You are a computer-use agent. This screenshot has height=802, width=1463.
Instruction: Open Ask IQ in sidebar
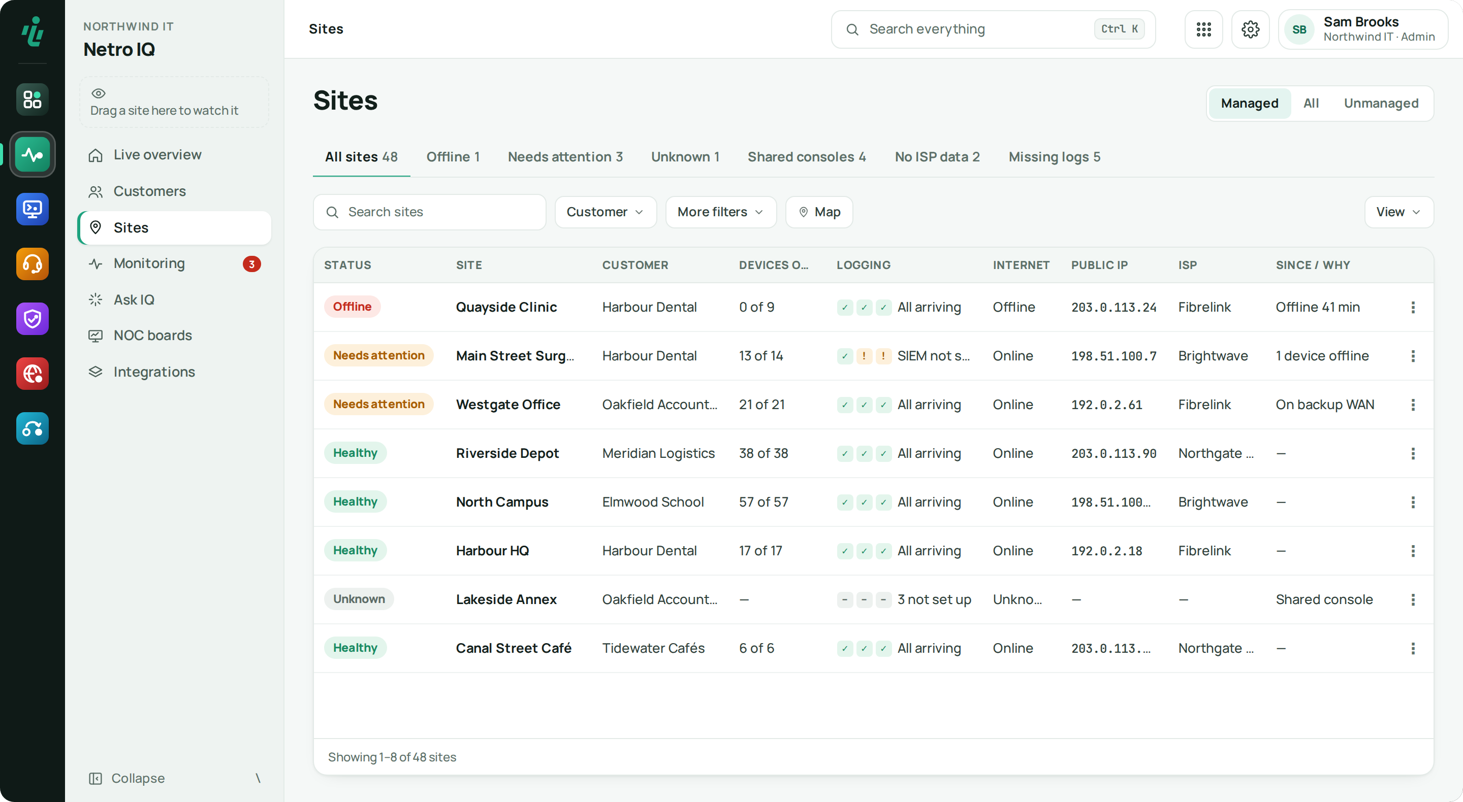174,299
